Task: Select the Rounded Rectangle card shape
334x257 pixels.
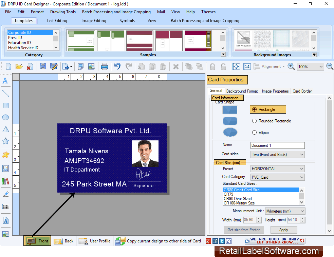Action: click(x=254, y=121)
